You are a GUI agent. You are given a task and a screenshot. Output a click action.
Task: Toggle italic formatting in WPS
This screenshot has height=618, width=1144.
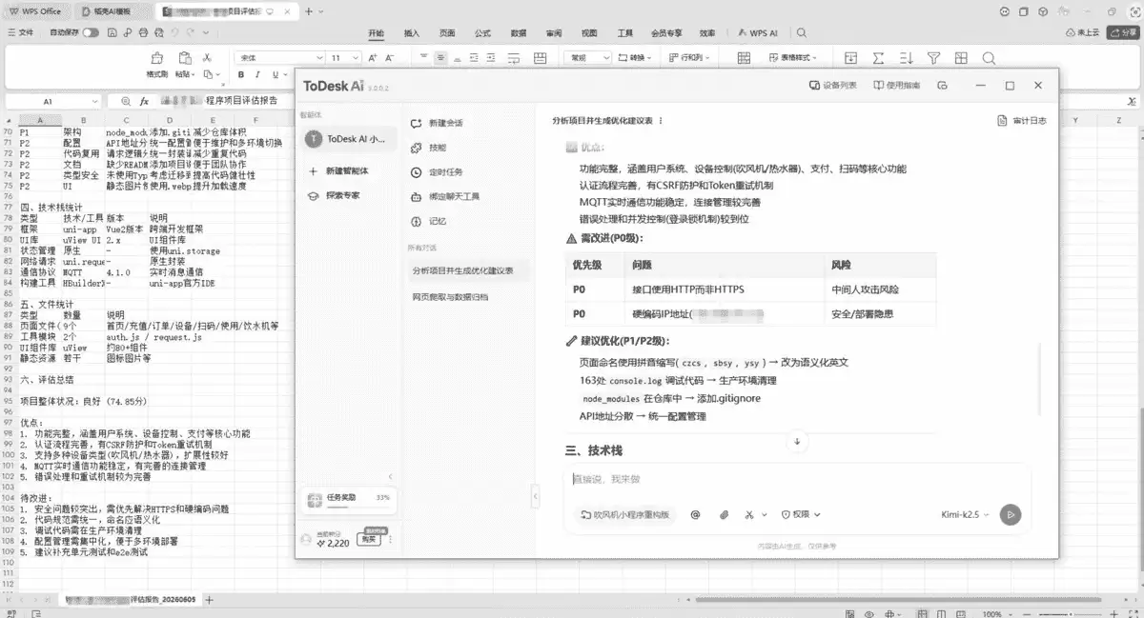click(258, 73)
